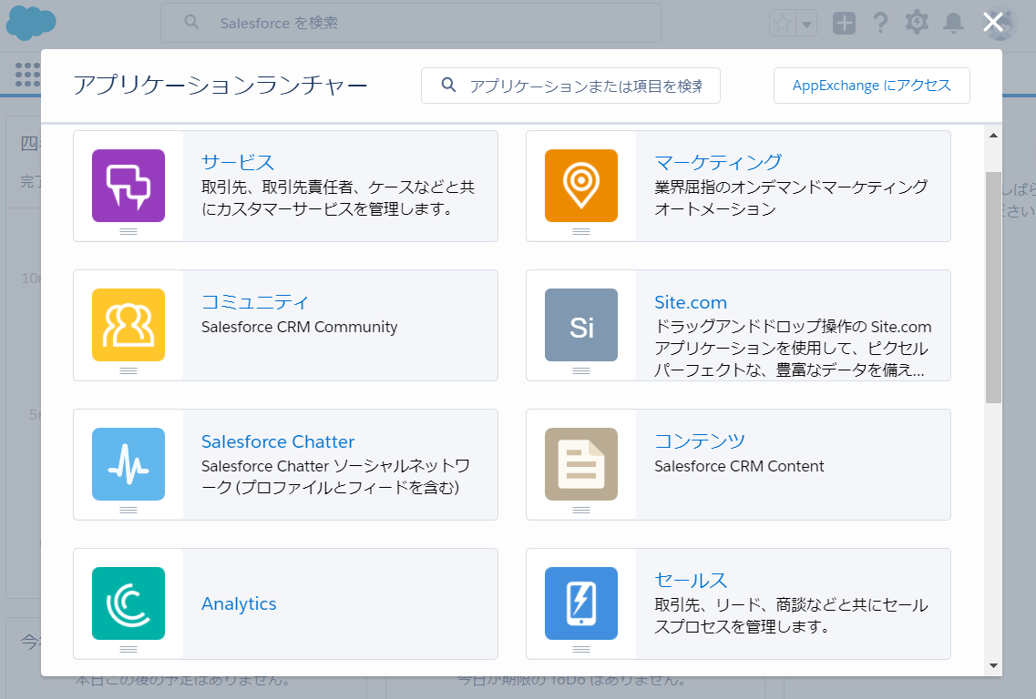Click the サービス description about カスタマーサービス
1036x699 pixels.
[338, 198]
